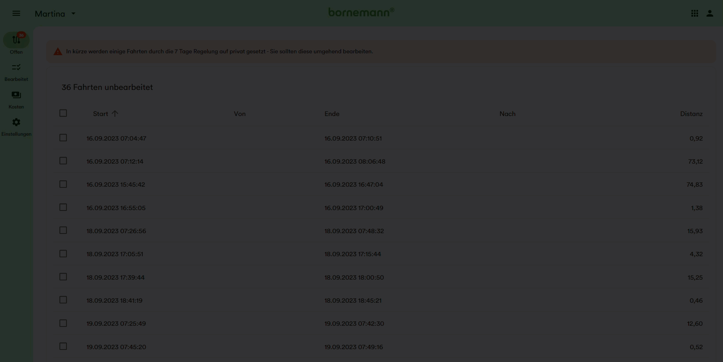The height and width of the screenshot is (362, 723).
Task: Sort table by Ende column header
Action: (x=332, y=114)
